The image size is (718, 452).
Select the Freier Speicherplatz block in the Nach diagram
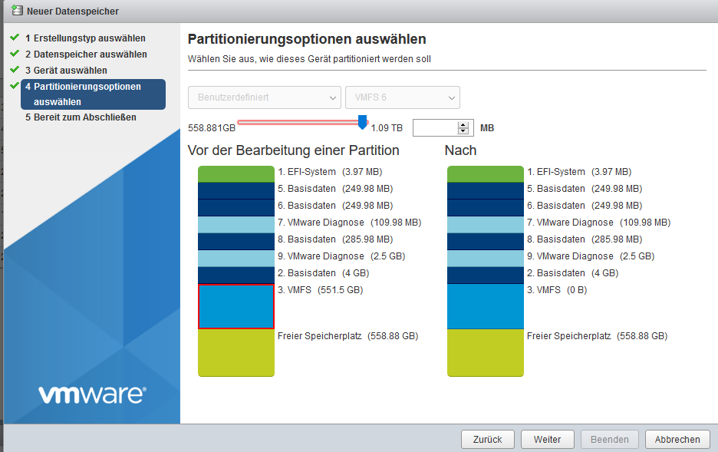point(485,353)
